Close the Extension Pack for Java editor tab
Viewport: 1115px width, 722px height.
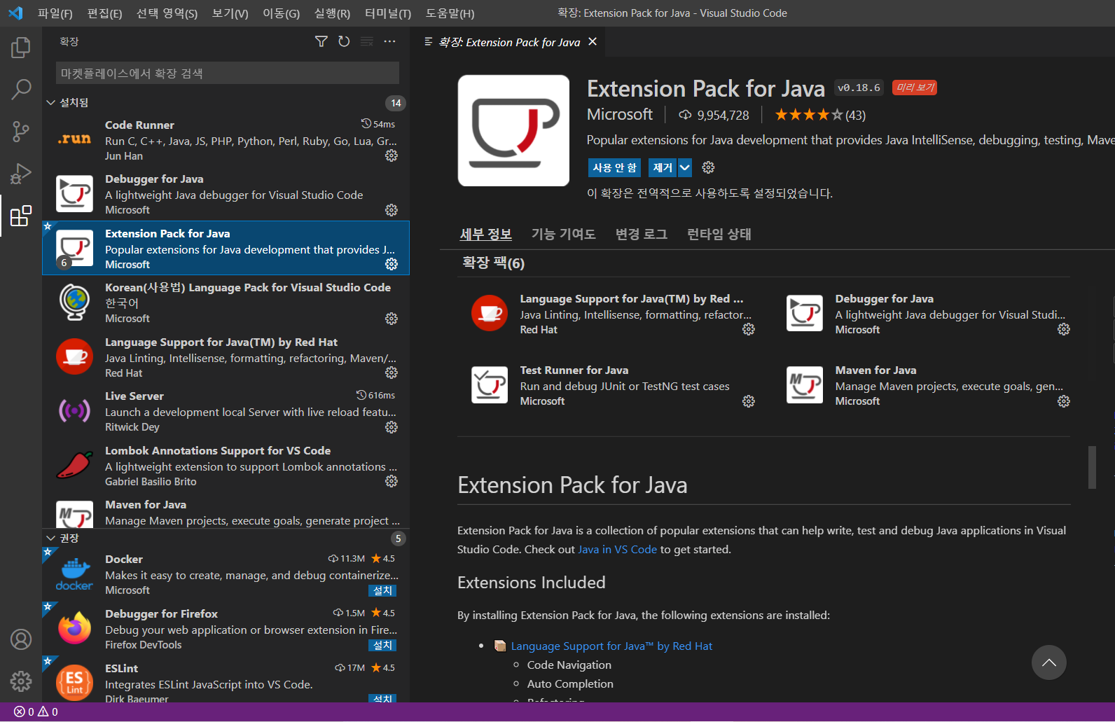(x=593, y=42)
